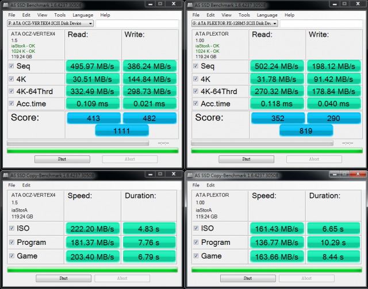Click the green progress bar in OCZ benchmark window
Image resolution: width=368 pixels, height=289 pixels.
click(x=93, y=150)
